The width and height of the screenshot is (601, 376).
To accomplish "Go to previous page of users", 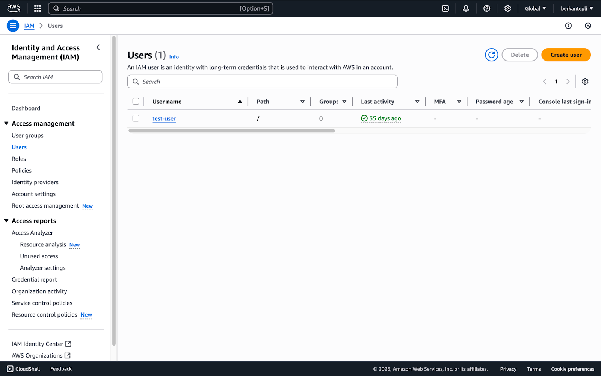I will pyautogui.click(x=545, y=82).
